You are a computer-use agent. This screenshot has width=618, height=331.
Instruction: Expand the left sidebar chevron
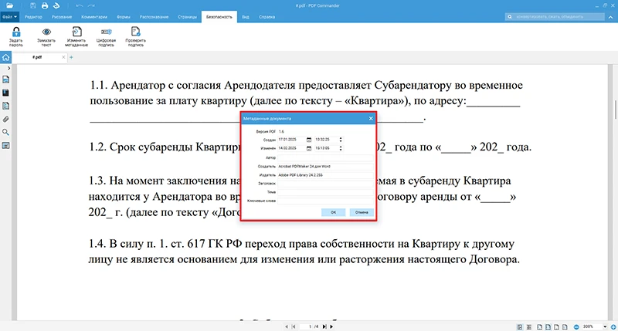tap(8, 68)
